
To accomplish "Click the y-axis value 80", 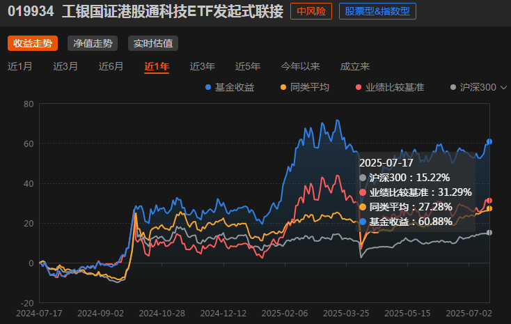I will pyautogui.click(x=29, y=104).
